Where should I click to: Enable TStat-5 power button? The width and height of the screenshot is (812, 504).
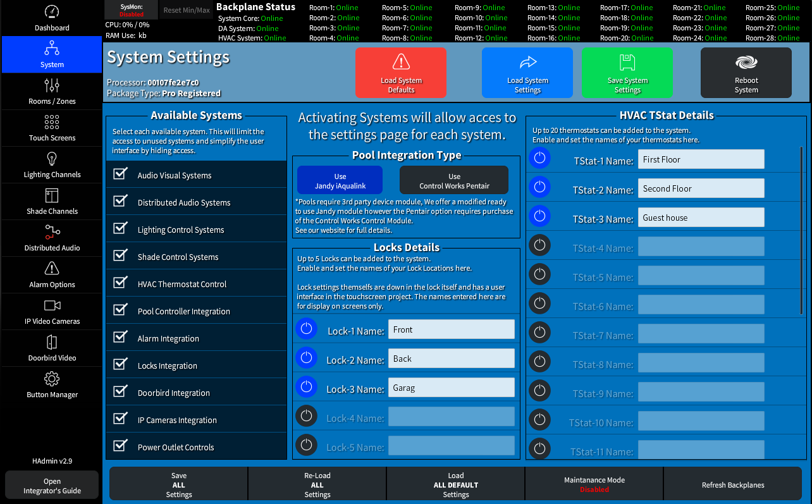(539, 274)
